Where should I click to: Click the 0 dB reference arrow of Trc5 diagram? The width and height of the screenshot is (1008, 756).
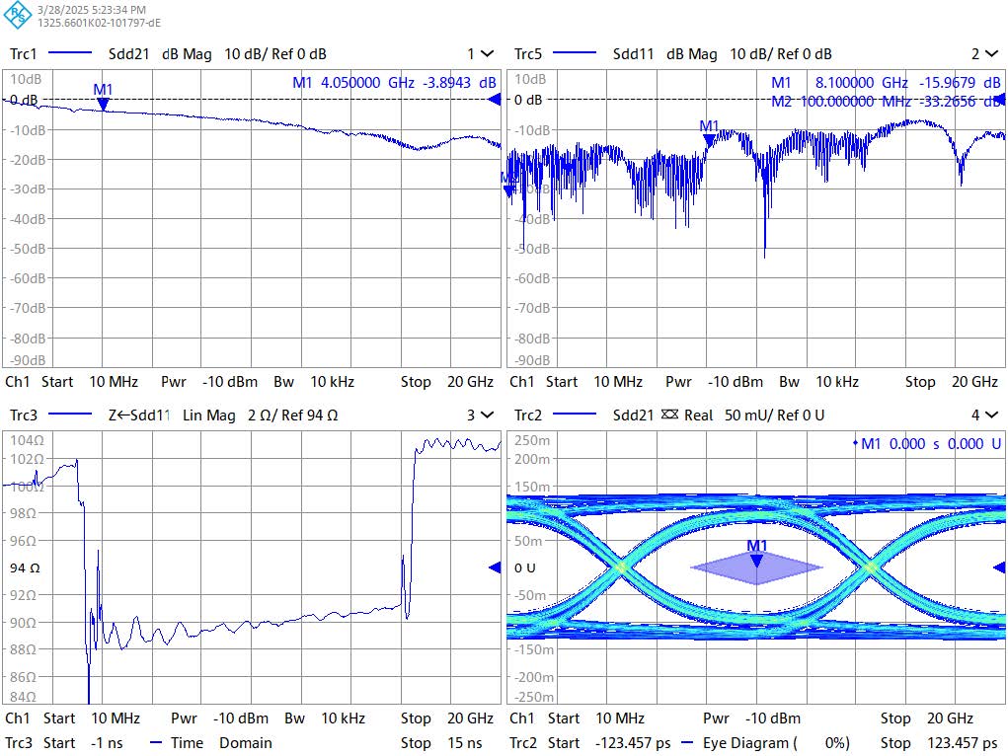click(999, 99)
